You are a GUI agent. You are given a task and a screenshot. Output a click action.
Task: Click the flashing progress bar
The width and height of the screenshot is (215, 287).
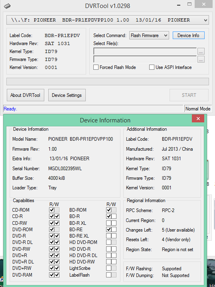[x=108, y=81]
